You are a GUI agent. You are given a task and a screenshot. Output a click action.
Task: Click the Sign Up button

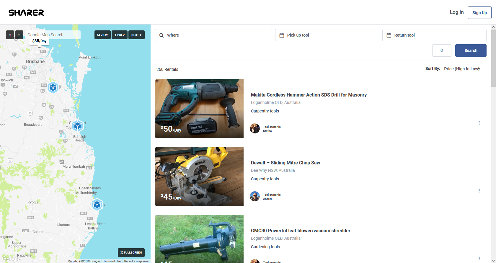479,13
